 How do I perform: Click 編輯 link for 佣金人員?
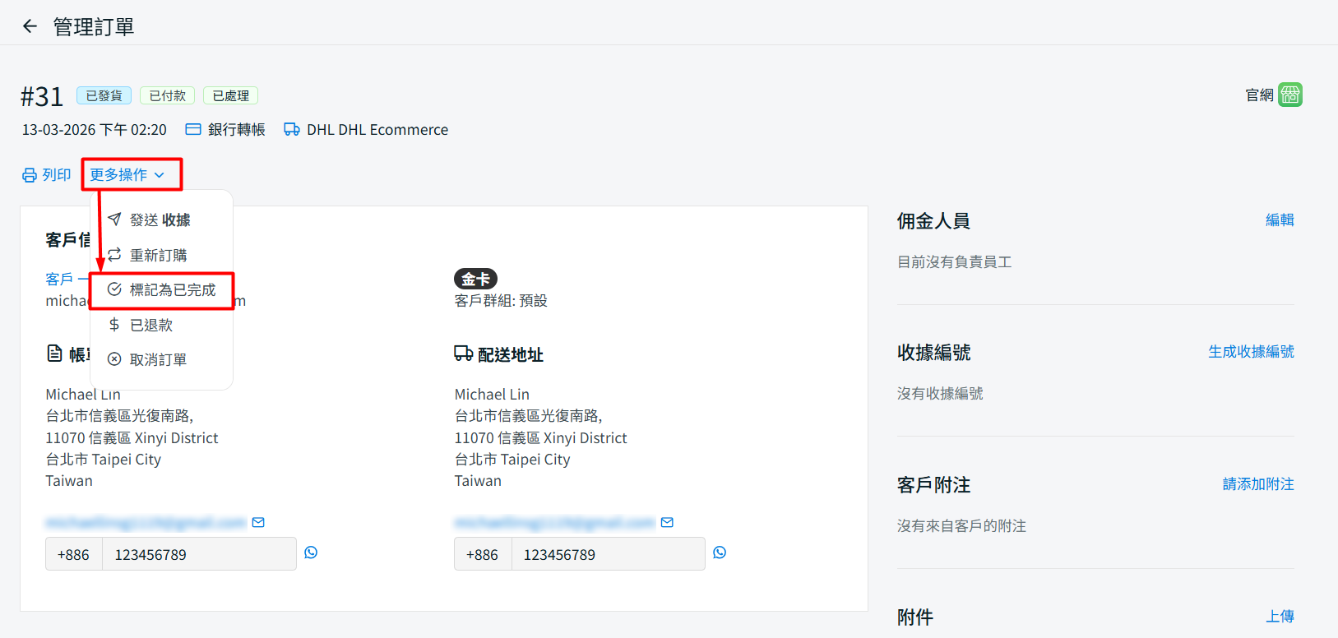[x=1279, y=220]
